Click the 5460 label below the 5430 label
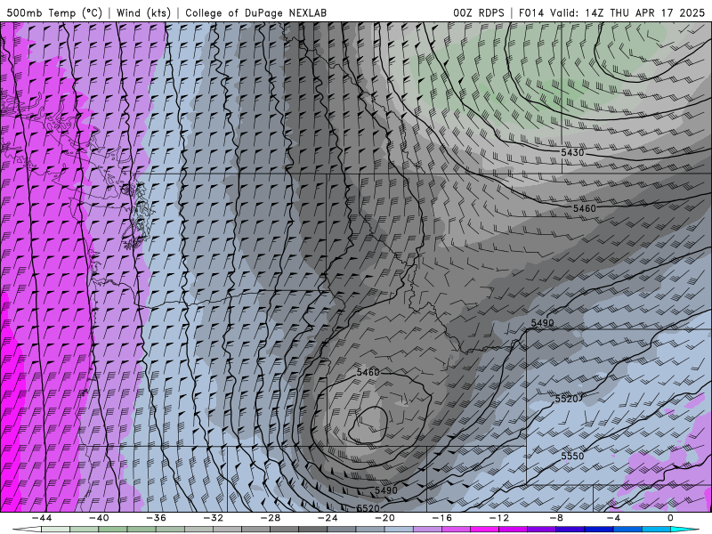 pyautogui.click(x=584, y=208)
